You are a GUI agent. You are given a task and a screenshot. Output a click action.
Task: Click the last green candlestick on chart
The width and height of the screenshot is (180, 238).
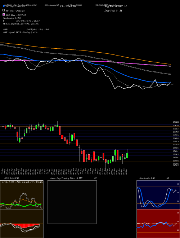tap(127, 155)
